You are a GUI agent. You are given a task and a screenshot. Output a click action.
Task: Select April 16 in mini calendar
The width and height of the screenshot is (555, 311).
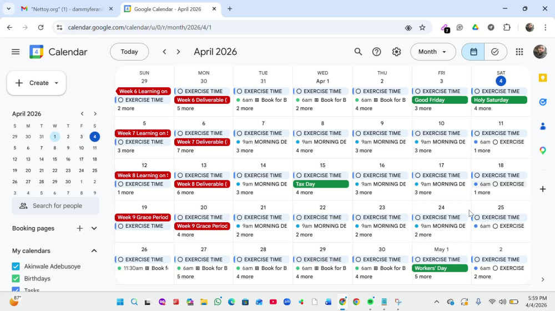(x=68, y=159)
